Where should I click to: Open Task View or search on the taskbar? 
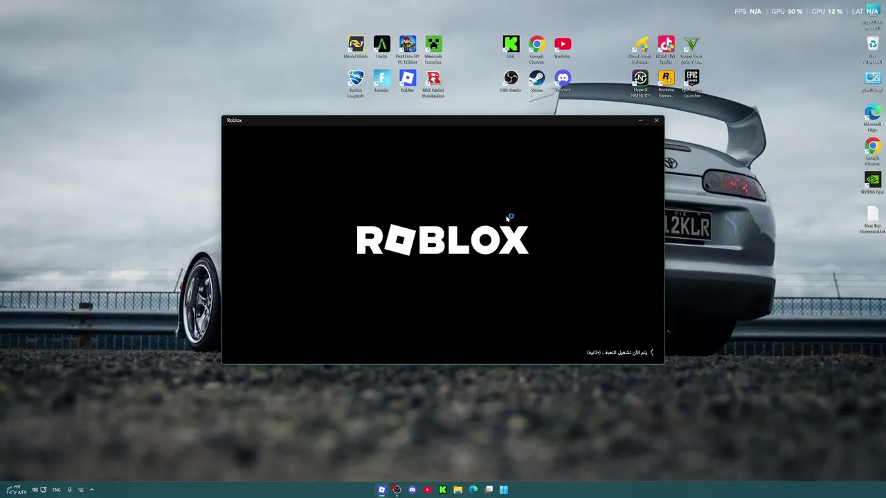tap(489, 490)
